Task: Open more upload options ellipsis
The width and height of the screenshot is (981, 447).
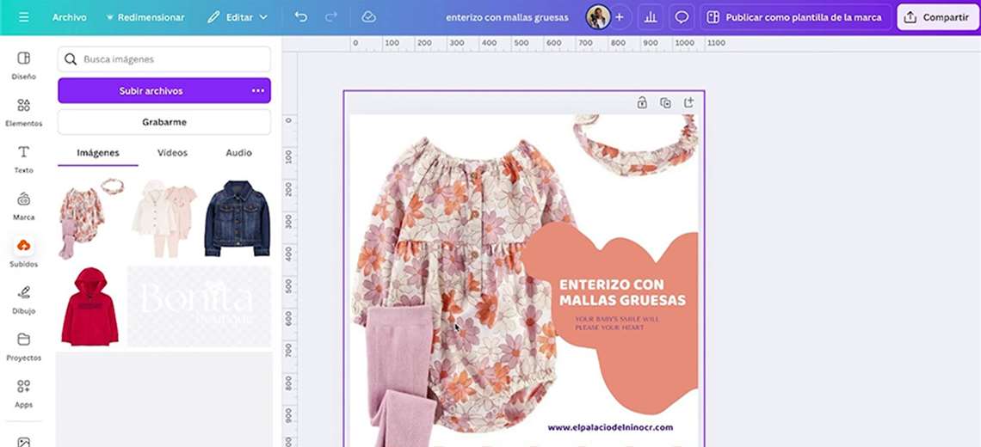Action: 258,90
